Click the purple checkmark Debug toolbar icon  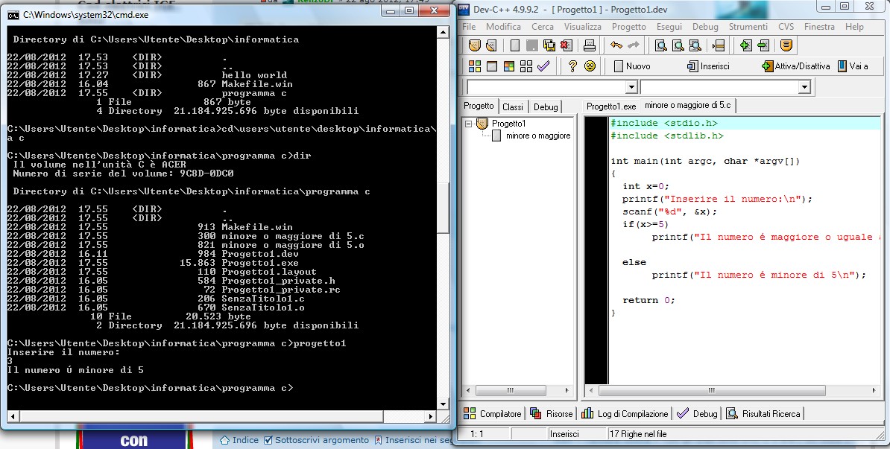(x=543, y=66)
